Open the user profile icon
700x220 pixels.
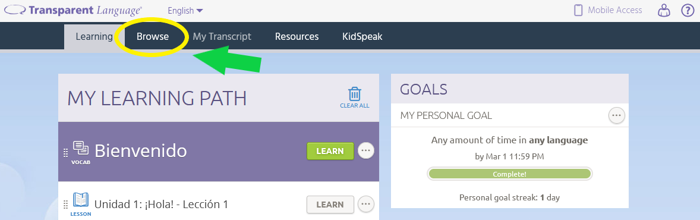pyautogui.click(x=665, y=10)
